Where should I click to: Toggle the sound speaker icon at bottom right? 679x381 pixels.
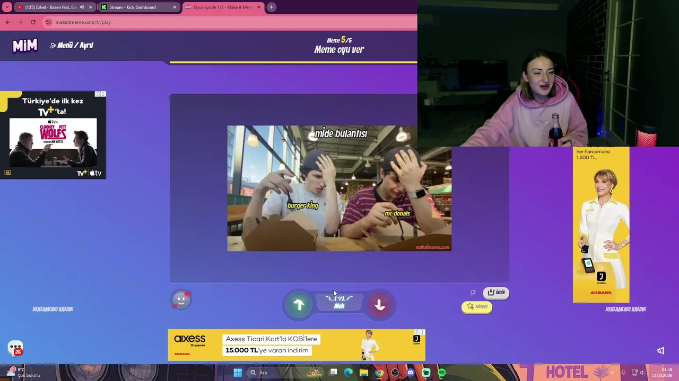pyautogui.click(x=660, y=350)
